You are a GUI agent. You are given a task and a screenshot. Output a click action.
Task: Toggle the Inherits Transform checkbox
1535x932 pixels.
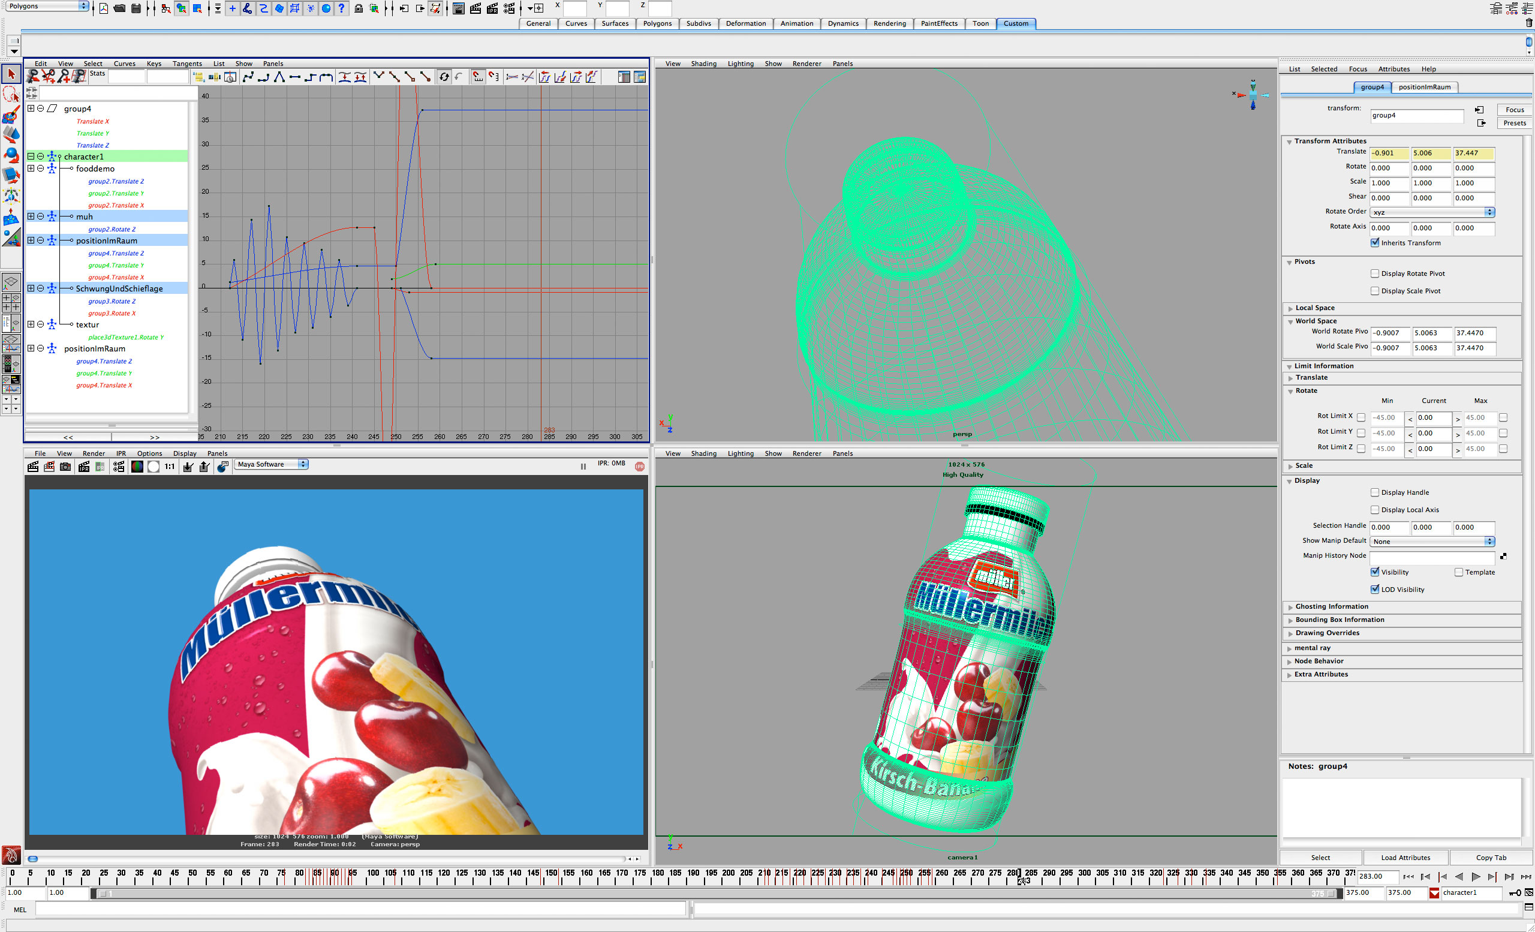point(1375,243)
